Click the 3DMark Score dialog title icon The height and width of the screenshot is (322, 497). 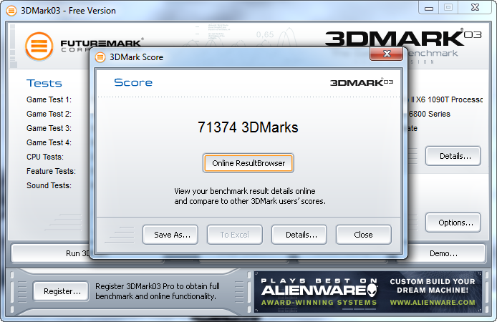(x=100, y=57)
